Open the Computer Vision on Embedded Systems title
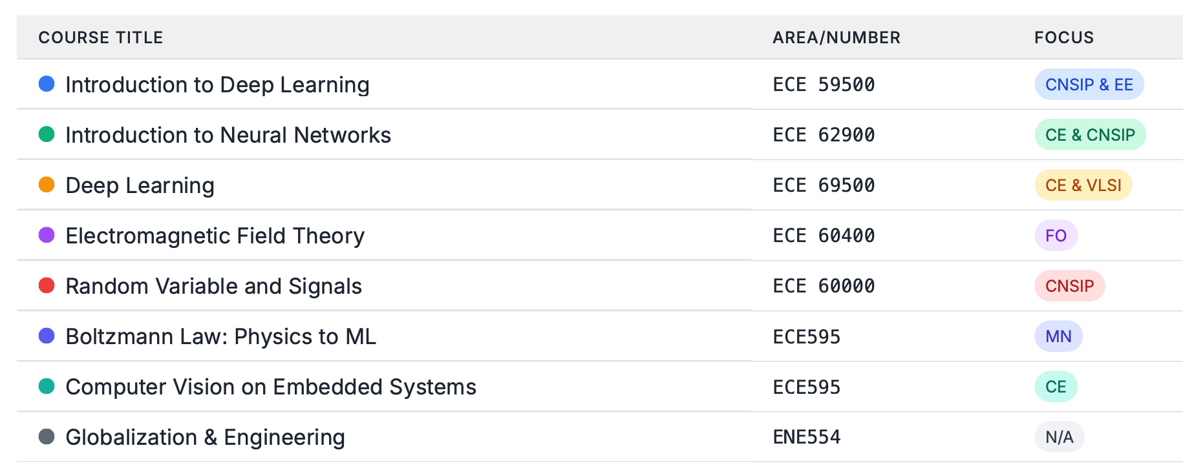 pos(271,387)
